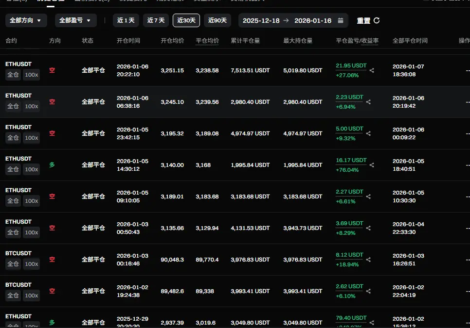Click the 21.95 USDT profit value
470x328 pixels.
coord(351,66)
